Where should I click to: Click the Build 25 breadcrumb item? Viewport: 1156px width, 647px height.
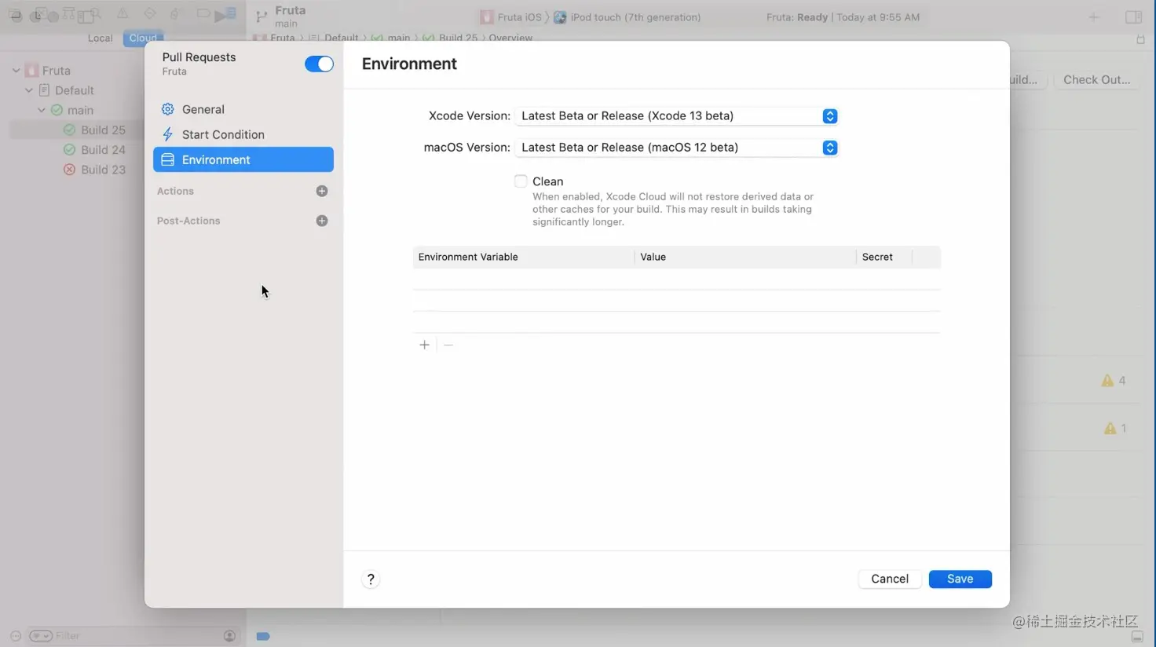pos(458,38)
